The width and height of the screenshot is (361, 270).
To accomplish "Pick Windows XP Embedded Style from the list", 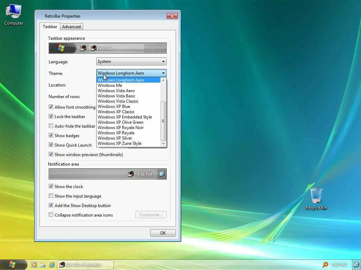I will [x=128, y=117].
